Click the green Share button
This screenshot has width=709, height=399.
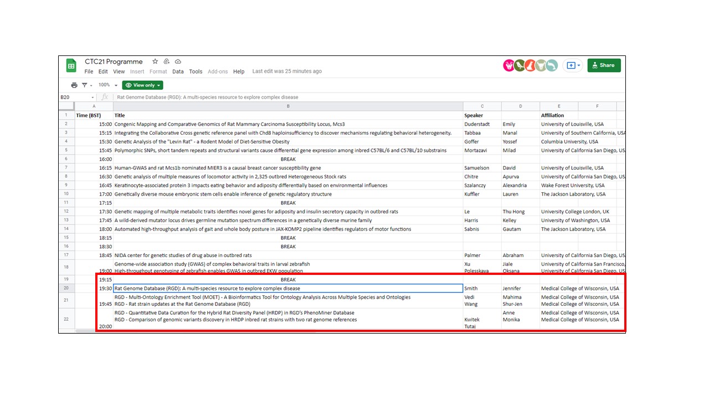pyautogui.click(x=604, y=65)
